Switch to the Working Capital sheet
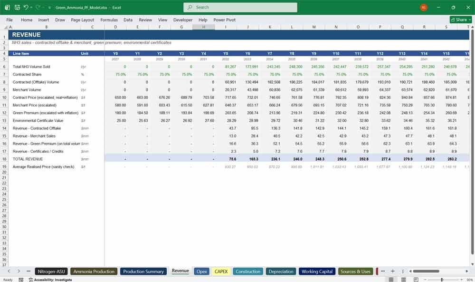Image resolution: width=475 pixels, height=282 pixels. tap(317, 272)
